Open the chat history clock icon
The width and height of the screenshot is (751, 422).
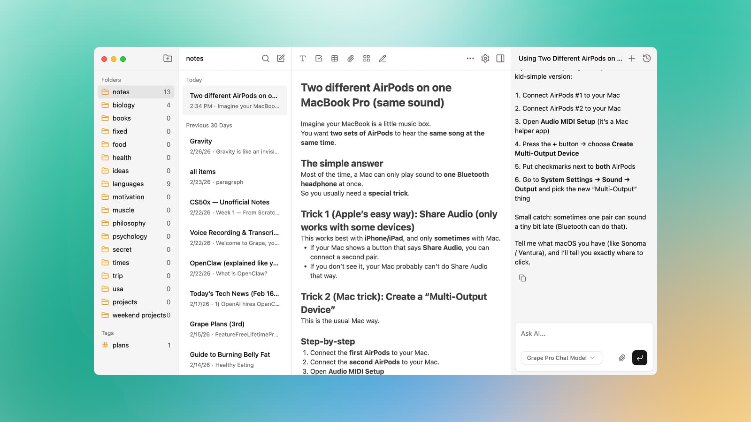click(x=647, y=59)
